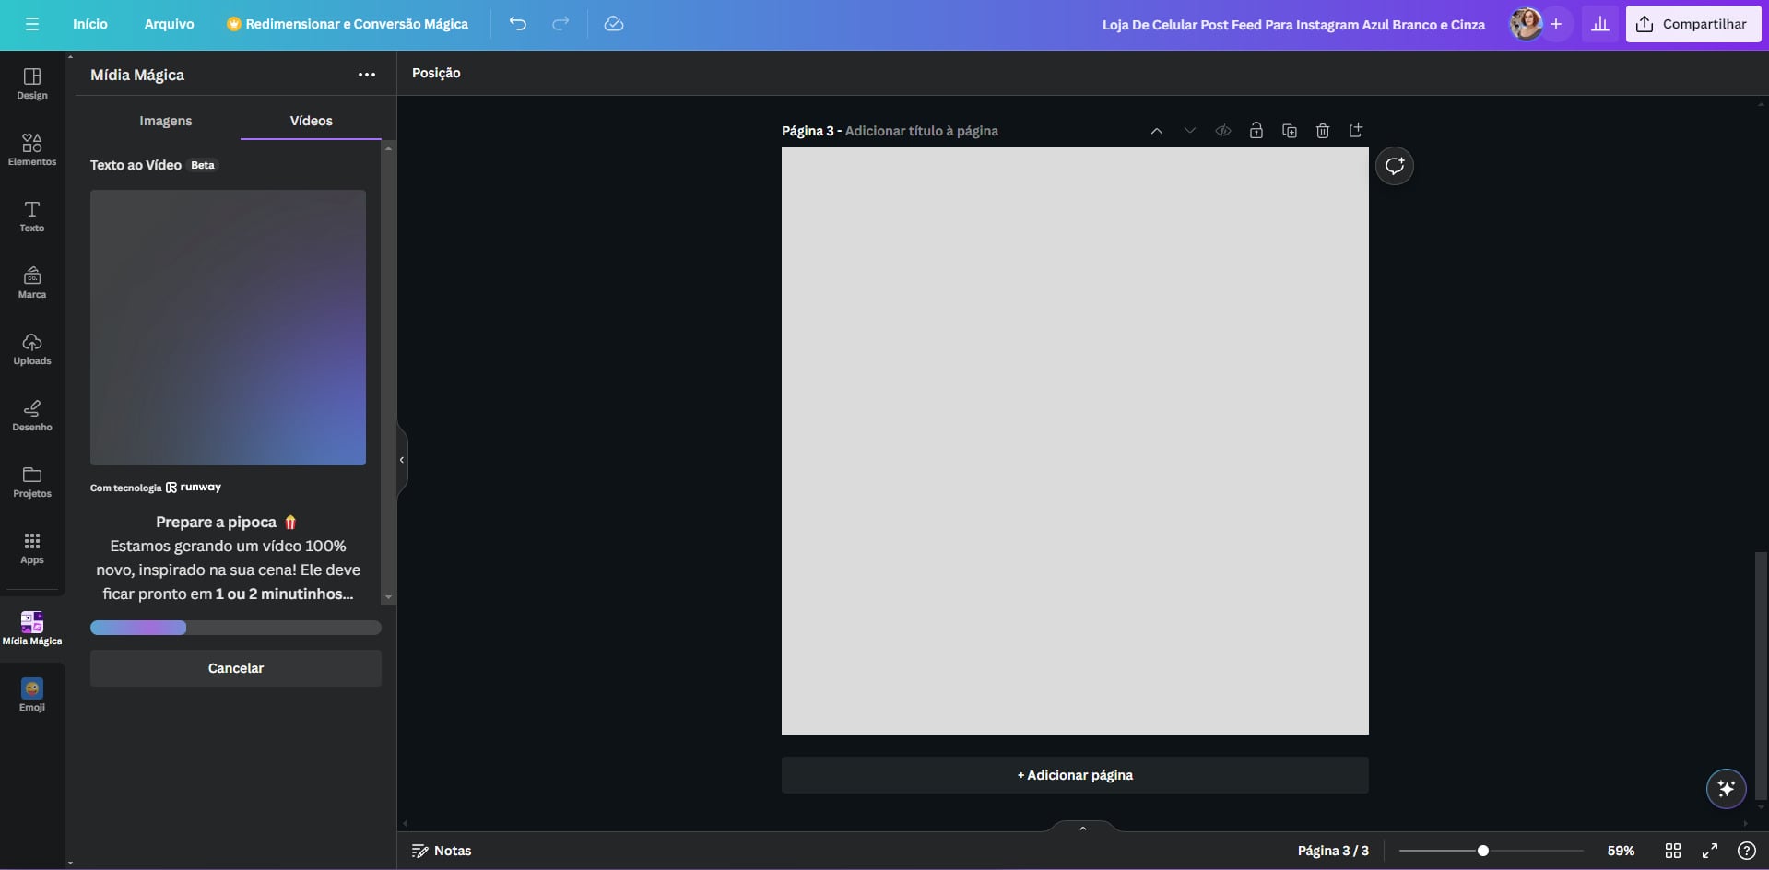Adjust the zoom slider handle
This screenshot has height=870, width=1769.
coord(1483,851)
